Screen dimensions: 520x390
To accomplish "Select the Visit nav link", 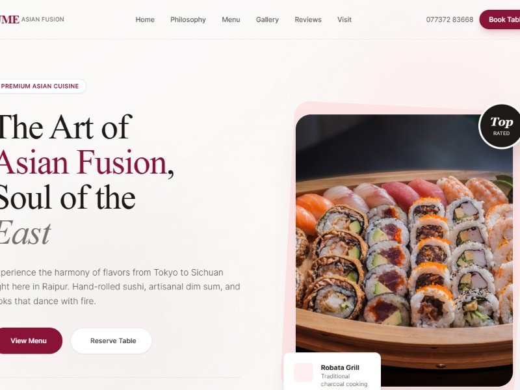I will [x=344, y=19].
